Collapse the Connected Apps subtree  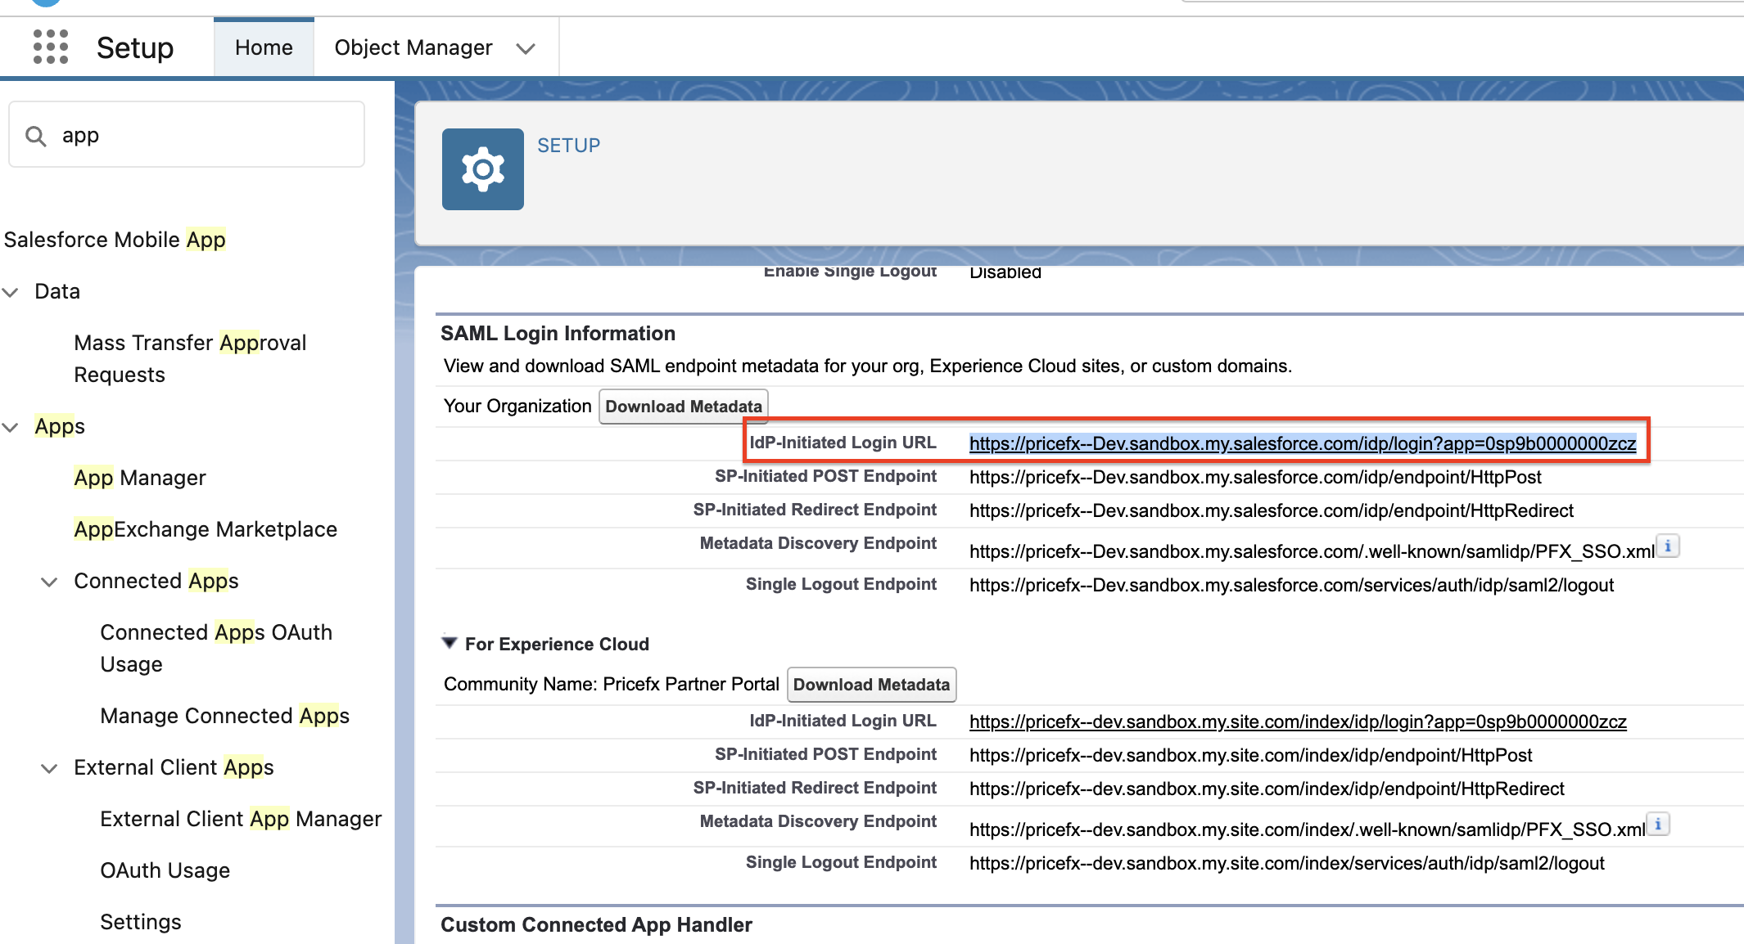pyautogui.click(x=49, y=582)
